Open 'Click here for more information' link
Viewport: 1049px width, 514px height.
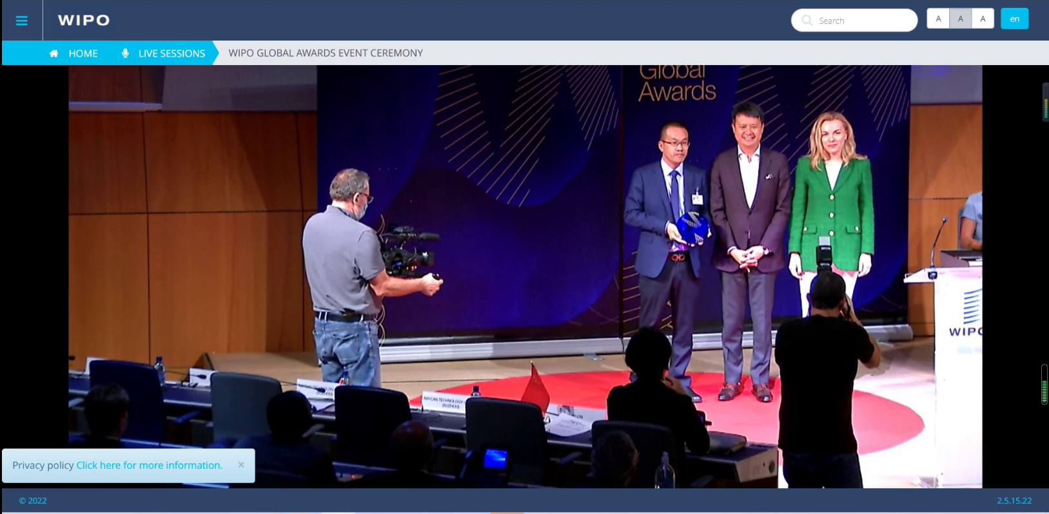tap(149, 465)
